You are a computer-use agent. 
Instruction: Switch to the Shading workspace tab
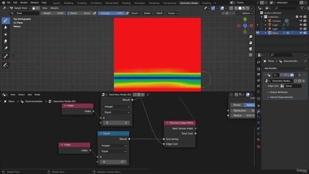(126, 3)
